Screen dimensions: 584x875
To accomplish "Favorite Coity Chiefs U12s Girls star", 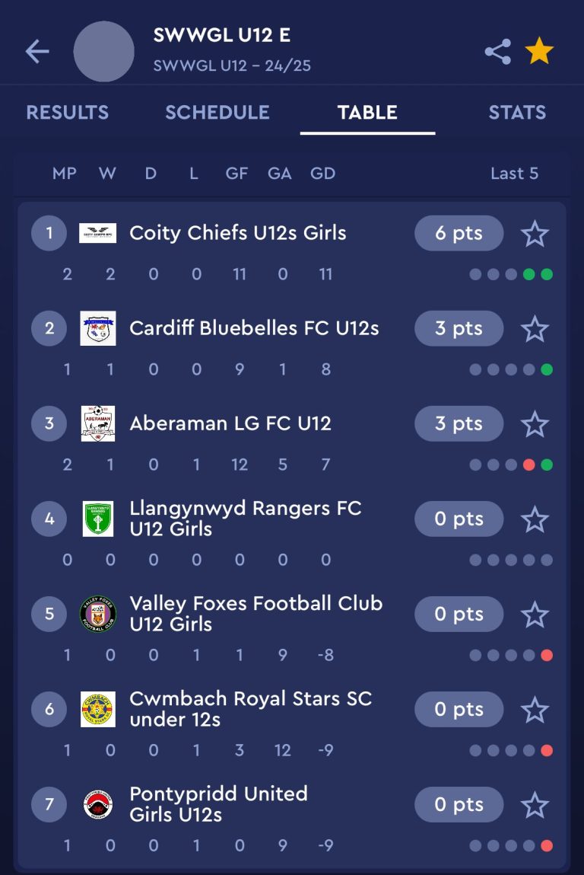I will pyautogui.click(x=535, y=233).
